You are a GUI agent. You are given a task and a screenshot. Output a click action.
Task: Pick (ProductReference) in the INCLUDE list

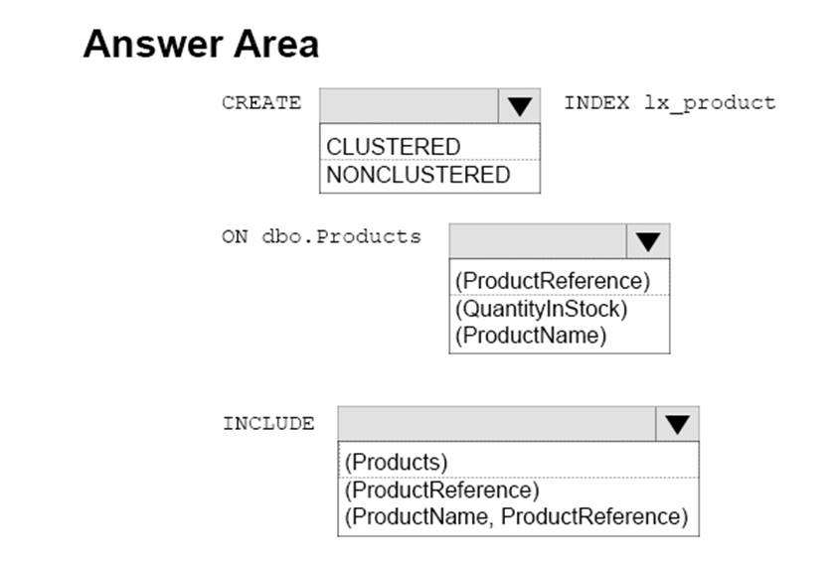pos(441,491)
